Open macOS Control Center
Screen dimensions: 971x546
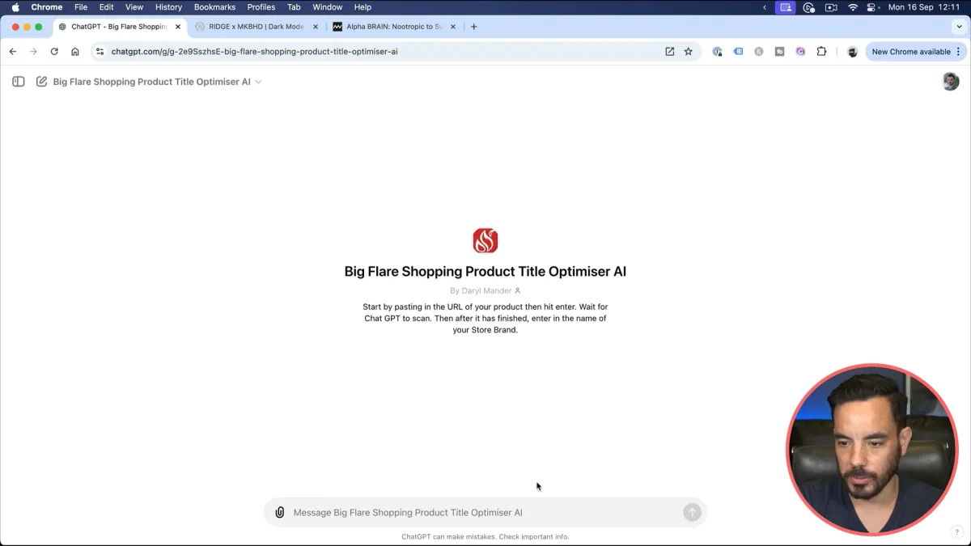(872, 7)
